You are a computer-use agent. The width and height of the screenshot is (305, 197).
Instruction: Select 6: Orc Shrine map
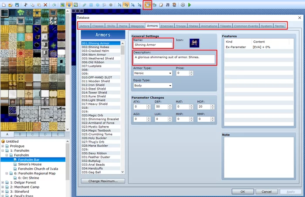[x=28, y=178]
